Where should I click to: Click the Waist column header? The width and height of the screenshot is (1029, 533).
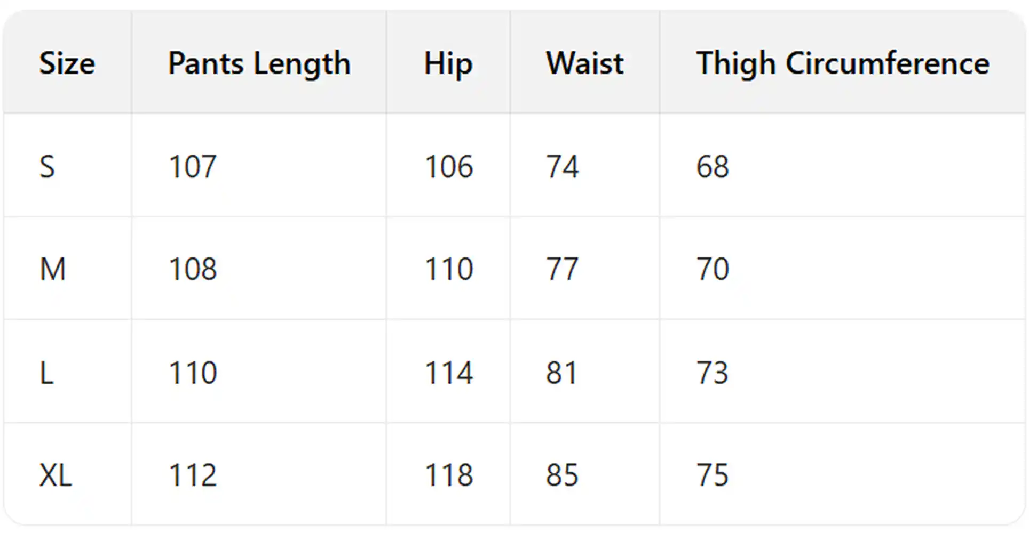click(x=585, y=63)
